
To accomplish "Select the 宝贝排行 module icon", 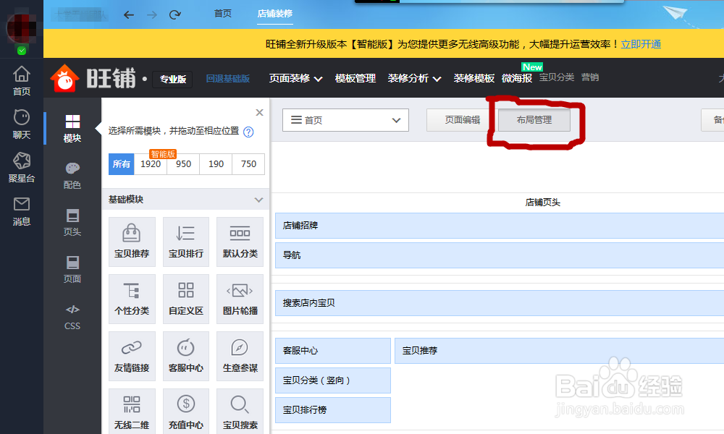I will point(186,242).
